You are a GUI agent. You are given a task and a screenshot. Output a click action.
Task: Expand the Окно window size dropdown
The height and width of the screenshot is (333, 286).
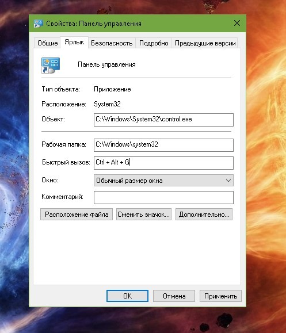click(163, 181)
